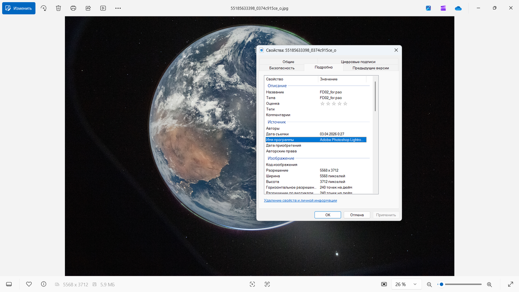This screenshot has width=519, height=292.
Task: Select the Авторы property row
Action: 316,128
